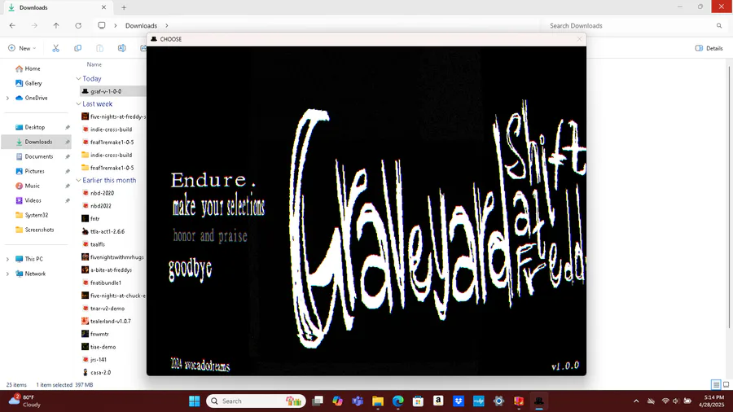Click the Downloads breadcrumb in the address bar

(x=141, y=26)
